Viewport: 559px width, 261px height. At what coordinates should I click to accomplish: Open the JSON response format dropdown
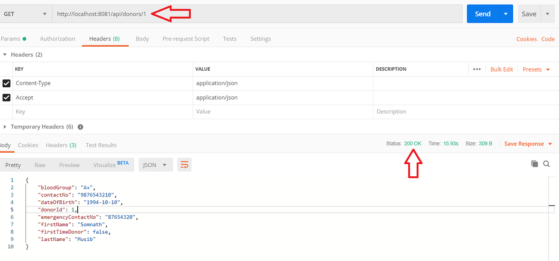(155, 165)
